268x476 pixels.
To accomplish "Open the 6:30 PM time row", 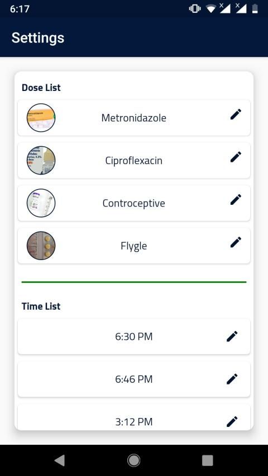I will (x=134, y=336).
